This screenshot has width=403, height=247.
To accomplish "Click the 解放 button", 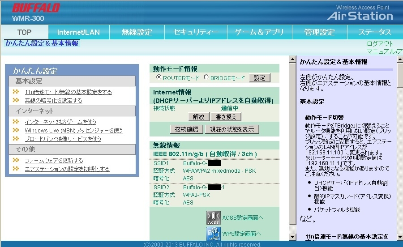I will 199,117.
